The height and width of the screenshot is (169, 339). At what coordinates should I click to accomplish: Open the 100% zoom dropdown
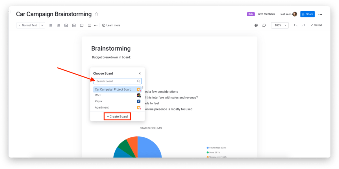tap(280, 25)
